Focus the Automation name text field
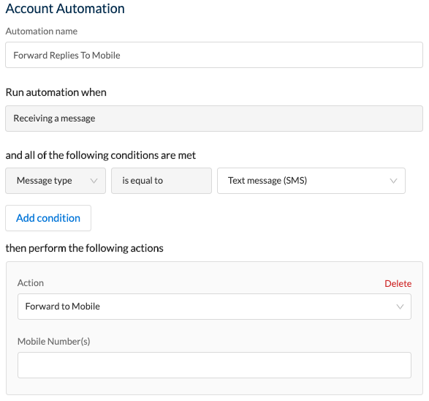 click(214, 55)
